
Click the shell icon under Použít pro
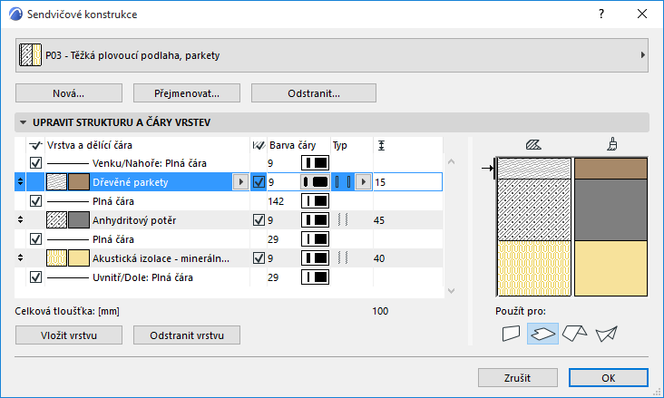click(x=606, y=334)
